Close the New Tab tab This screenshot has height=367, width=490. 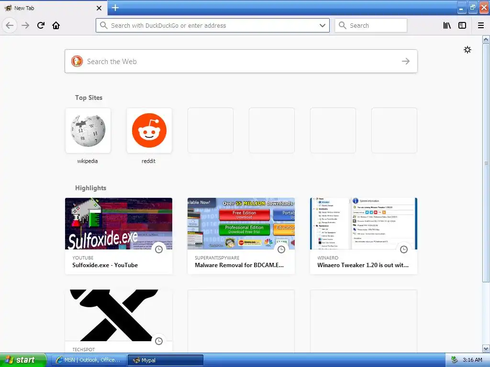pyautogui.click(x=99, y=8)
